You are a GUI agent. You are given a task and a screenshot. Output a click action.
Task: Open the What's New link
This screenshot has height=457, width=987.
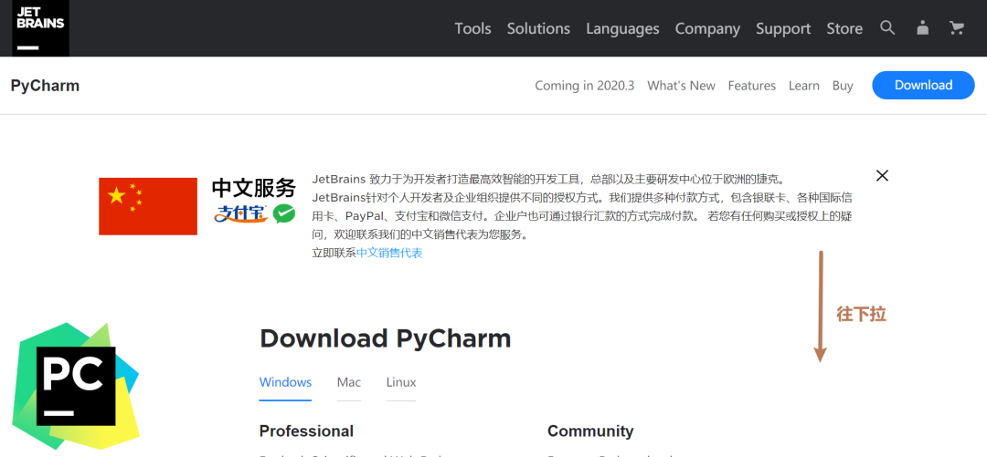click(681, 86)
